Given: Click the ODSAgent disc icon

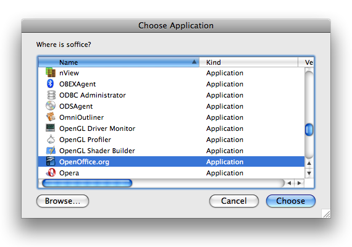Looking at the screenshot, I should coord(51,106).
